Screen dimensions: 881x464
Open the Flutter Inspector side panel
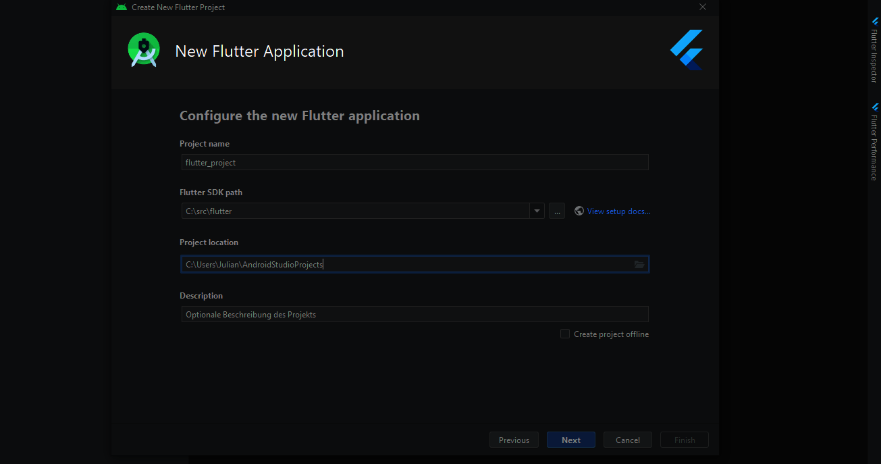coord(874,51)
